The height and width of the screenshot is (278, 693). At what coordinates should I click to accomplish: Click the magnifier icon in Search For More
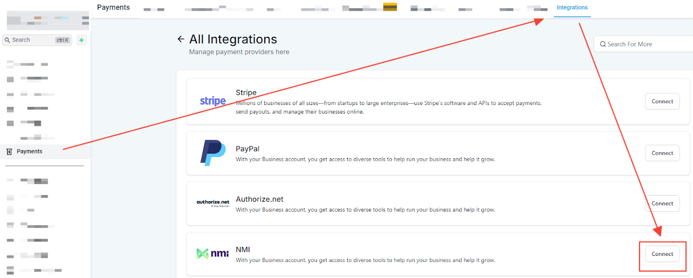click(603, 44)
